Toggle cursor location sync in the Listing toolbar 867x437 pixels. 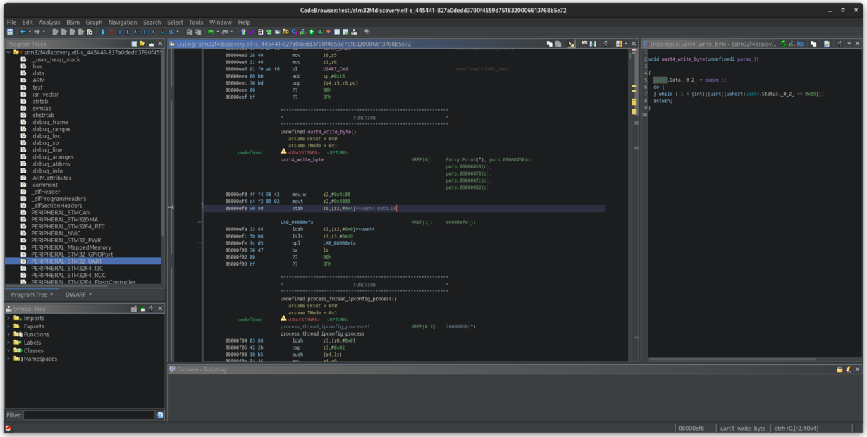[x=571, y=44]
